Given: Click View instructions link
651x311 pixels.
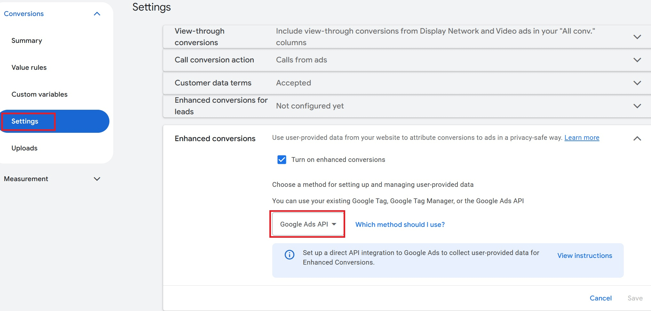Looking at the screenshot, I should (584, 256).
